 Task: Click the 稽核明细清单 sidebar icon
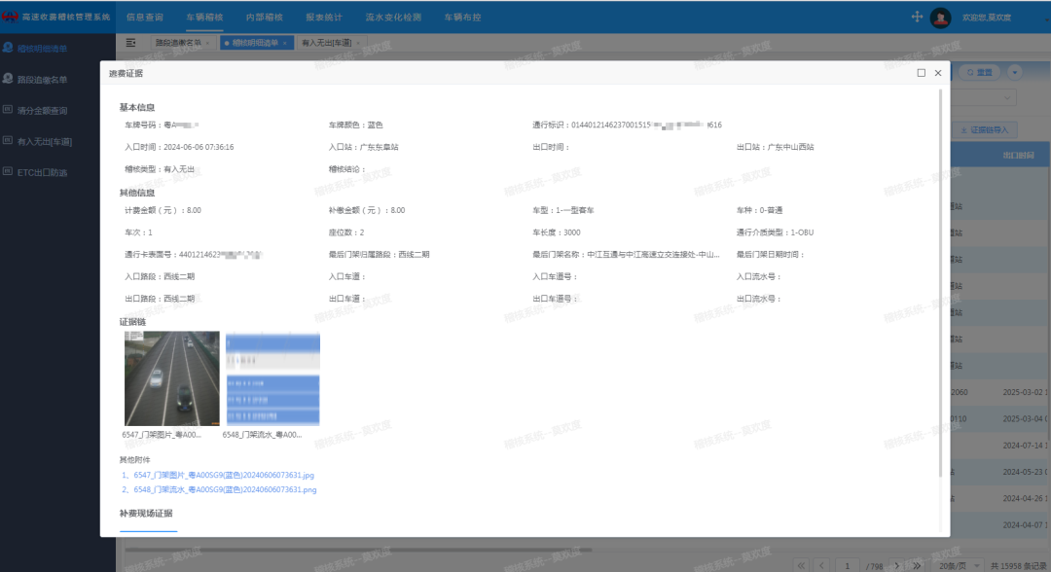coord(8,48)
